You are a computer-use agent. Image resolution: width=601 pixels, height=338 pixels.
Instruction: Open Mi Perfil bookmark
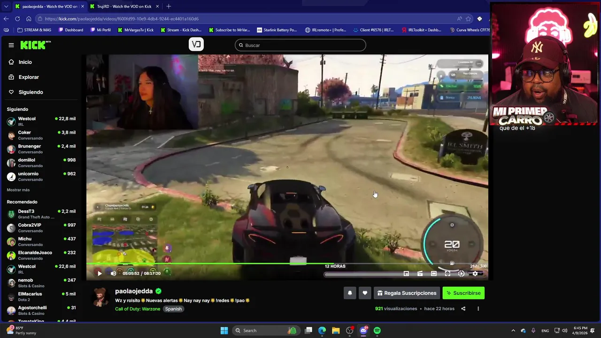(x=100, y=30)
